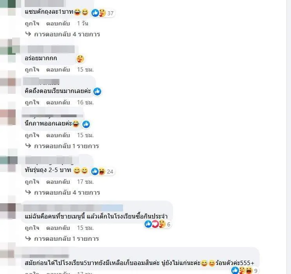Open the profile picture beside อร่อยมากกก comment
Image resolution: width=291 pixels, height=274 pixels.
[10, 50]
